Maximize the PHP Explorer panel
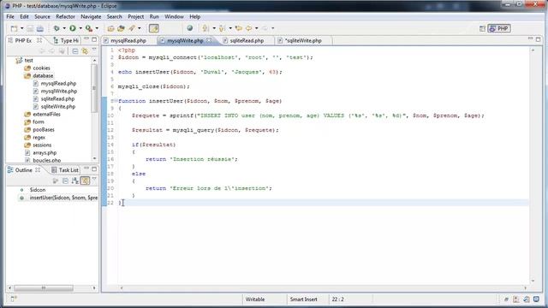The height and width of the screenshot is (308, 548). 94,39
